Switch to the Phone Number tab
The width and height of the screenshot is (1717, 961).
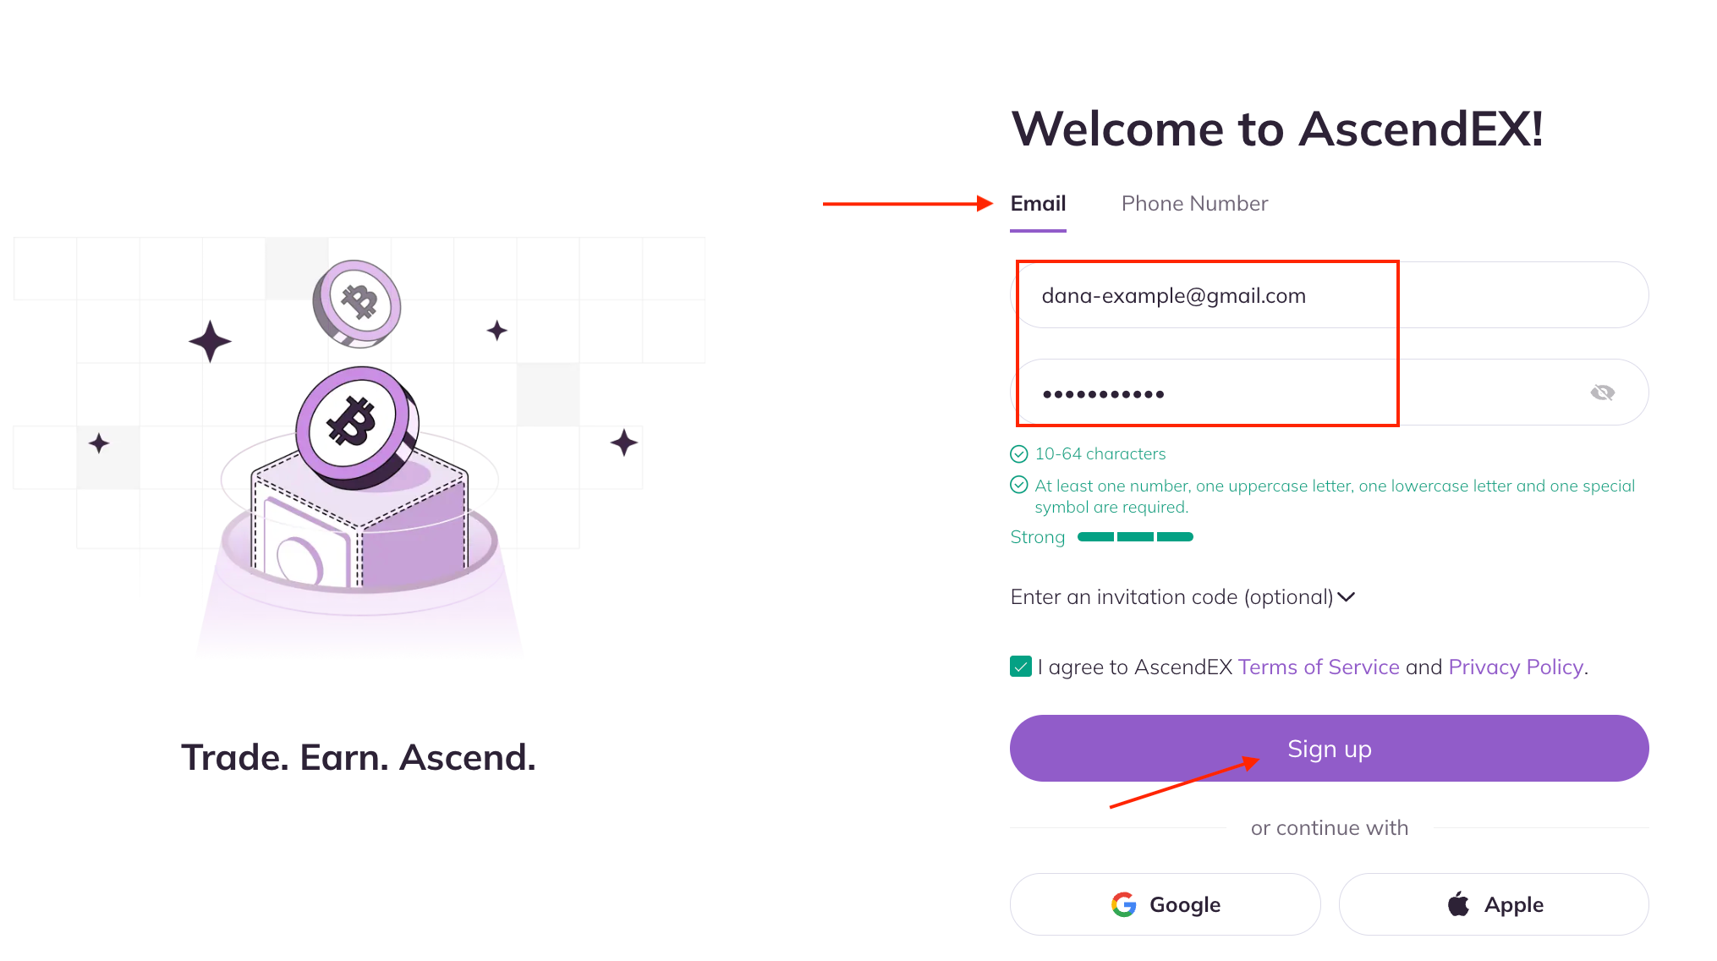1194,204
